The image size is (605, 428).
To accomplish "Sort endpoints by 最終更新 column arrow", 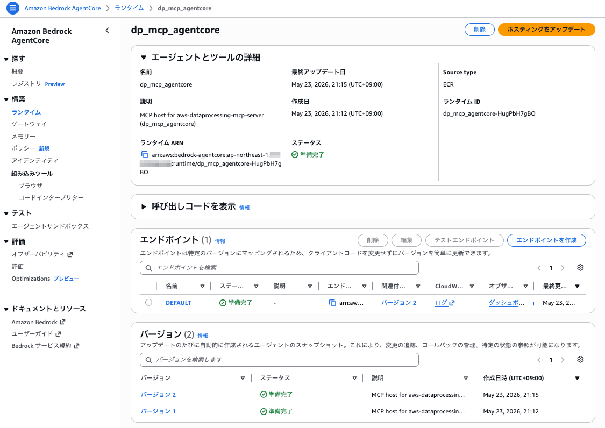I will (x=577, y=286).
